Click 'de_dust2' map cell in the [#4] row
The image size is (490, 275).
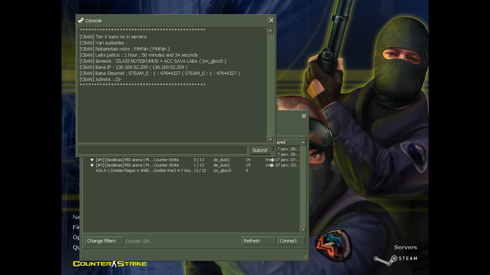click(222, 160)
